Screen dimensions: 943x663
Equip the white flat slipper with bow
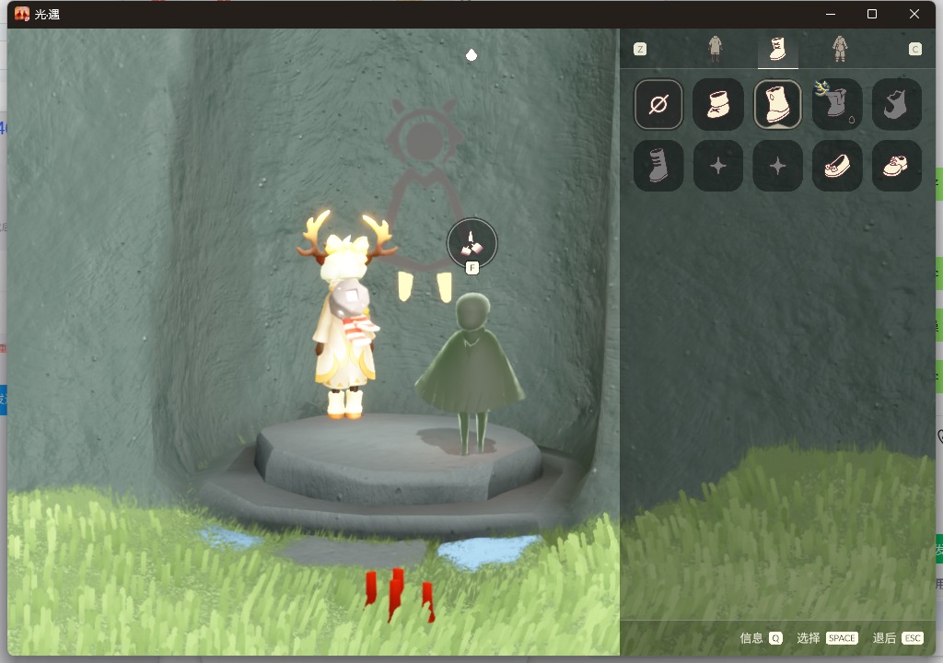pos(837,166)
